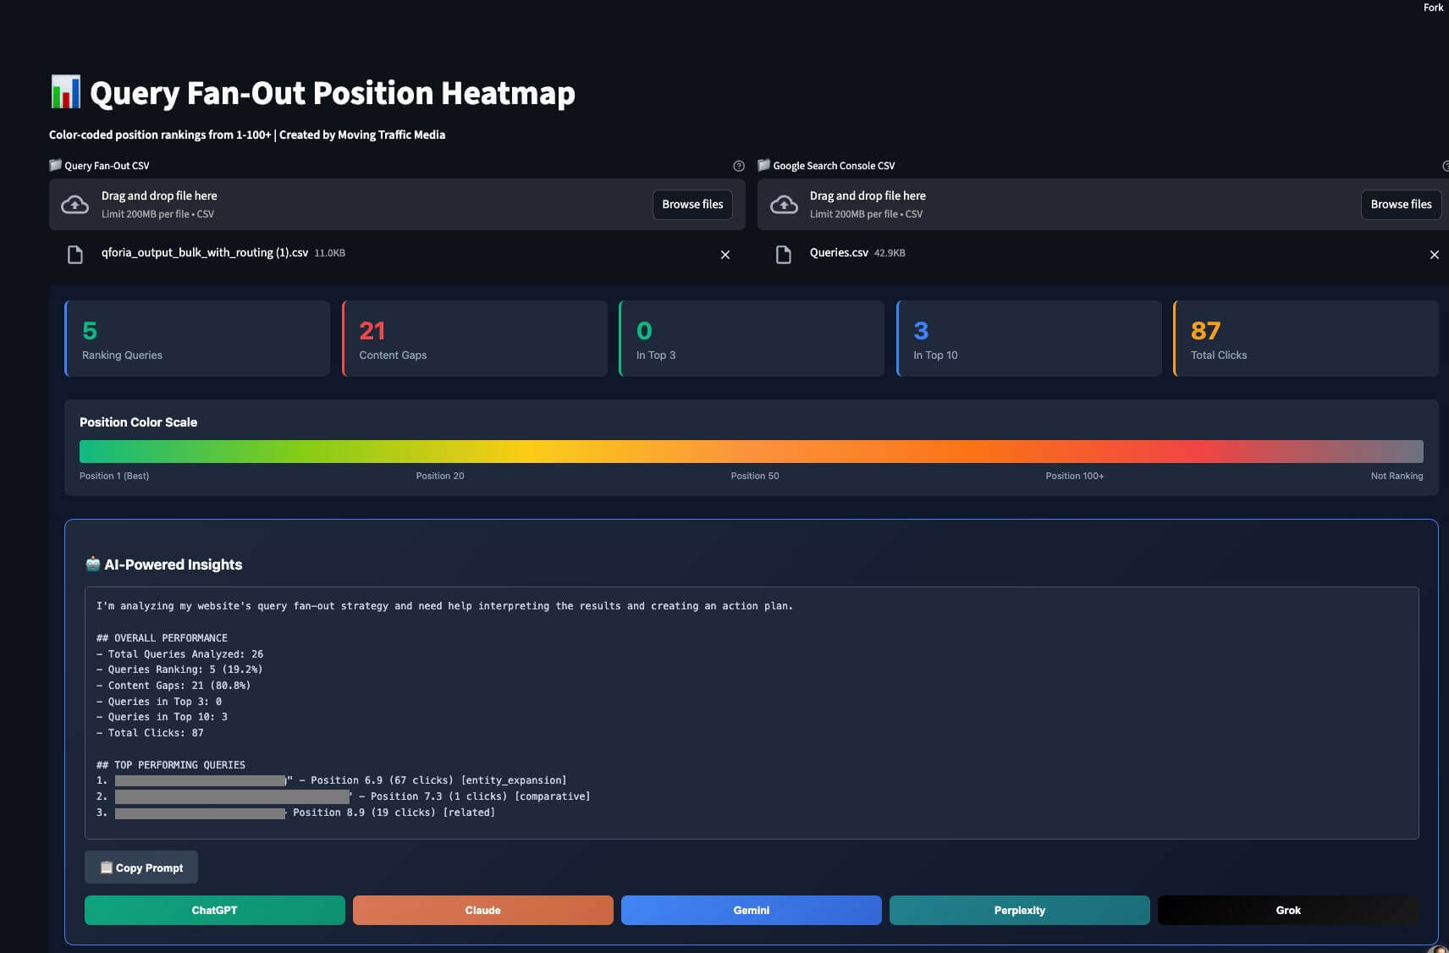
Task: Click the file icon beside the qforia_output_bulk_with_routing (1).csv file name
Action: [x=75, y=254]
